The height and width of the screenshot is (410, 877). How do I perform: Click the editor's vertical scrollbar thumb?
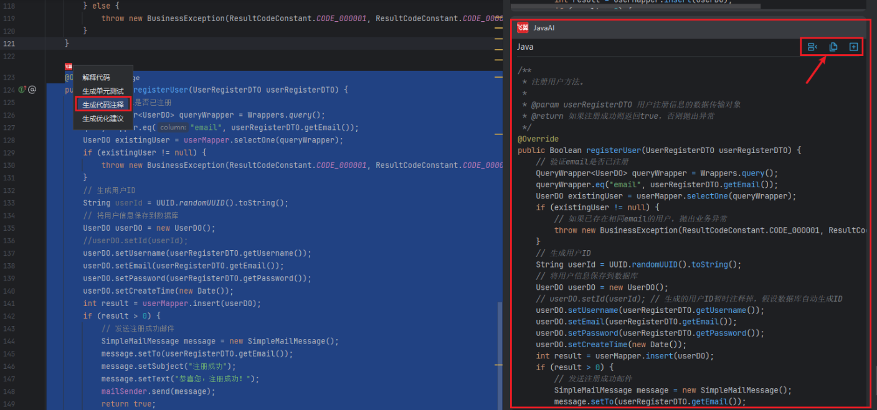(x=500, y=355)
